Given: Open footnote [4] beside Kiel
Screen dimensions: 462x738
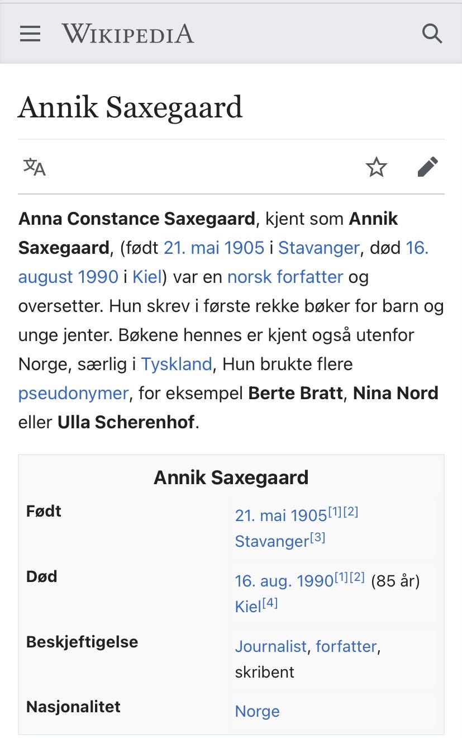Looking at the screenshot, I should point(269,603).
